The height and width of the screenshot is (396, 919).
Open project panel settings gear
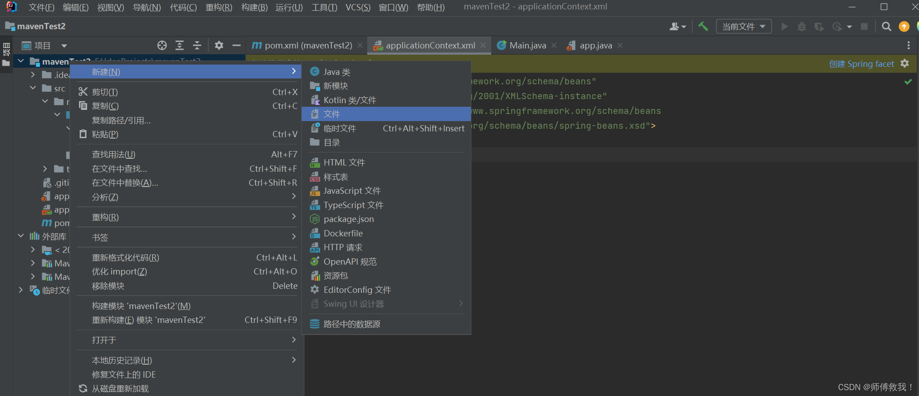(219, 45)
